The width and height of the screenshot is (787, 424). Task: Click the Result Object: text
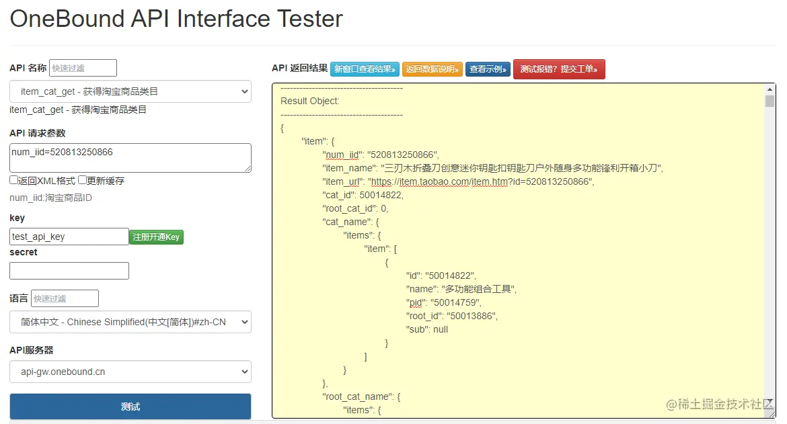309,101
